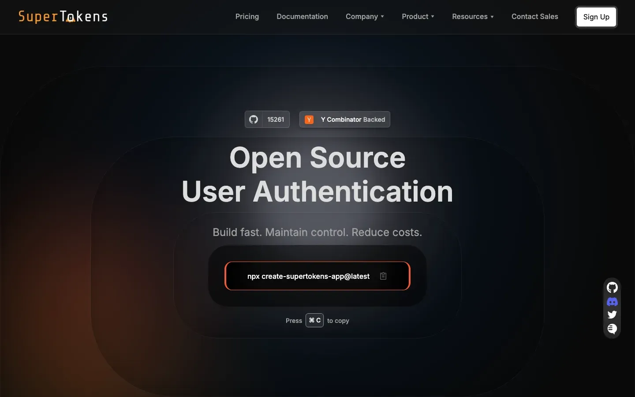This screenshot has width=635, height=397.
Task: Click the npx create-supertokens-app@latest command box
Action: coord(317,276)
